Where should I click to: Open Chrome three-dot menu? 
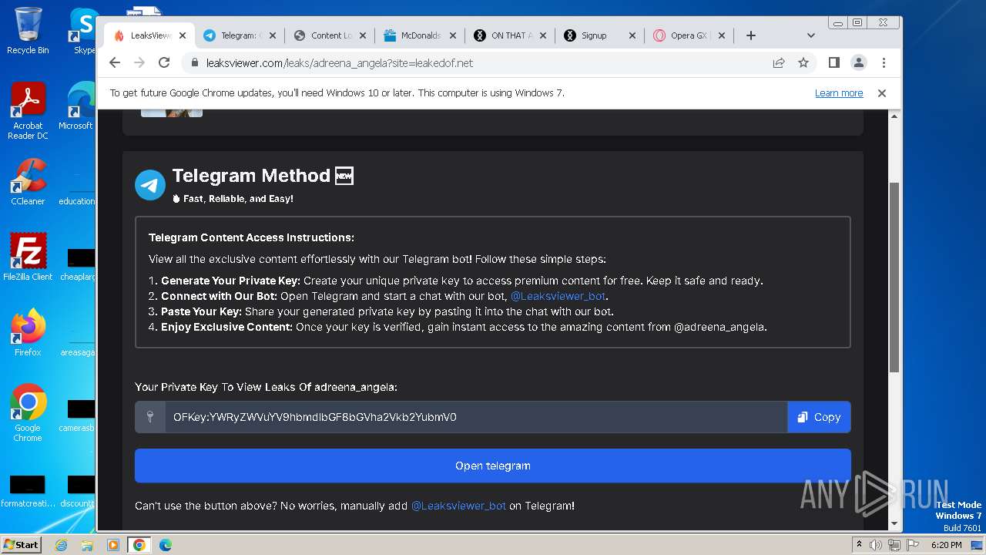[884, 62]
